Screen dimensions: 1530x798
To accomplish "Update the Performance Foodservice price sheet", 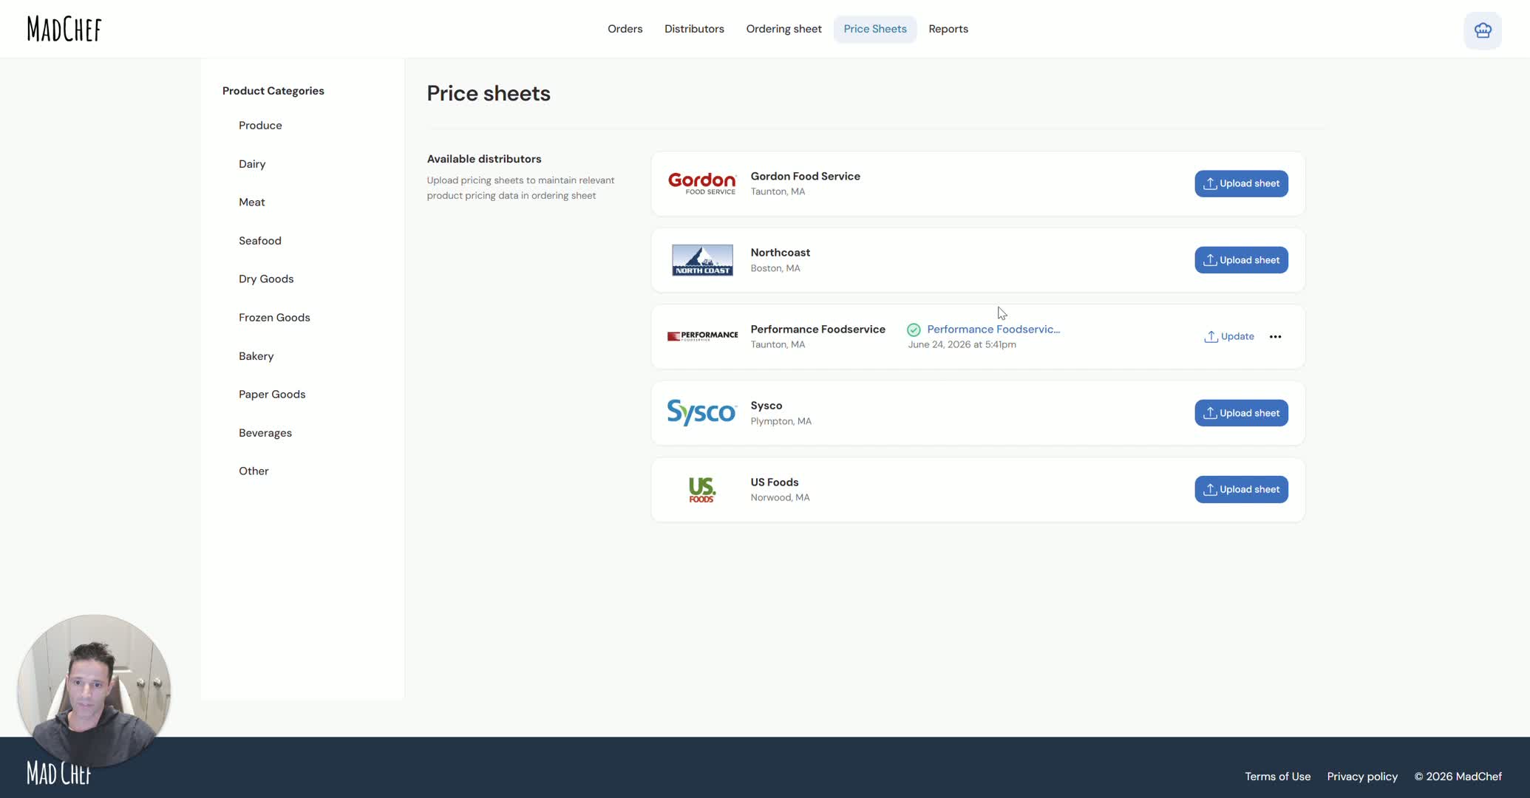I will pos(1229,336).
